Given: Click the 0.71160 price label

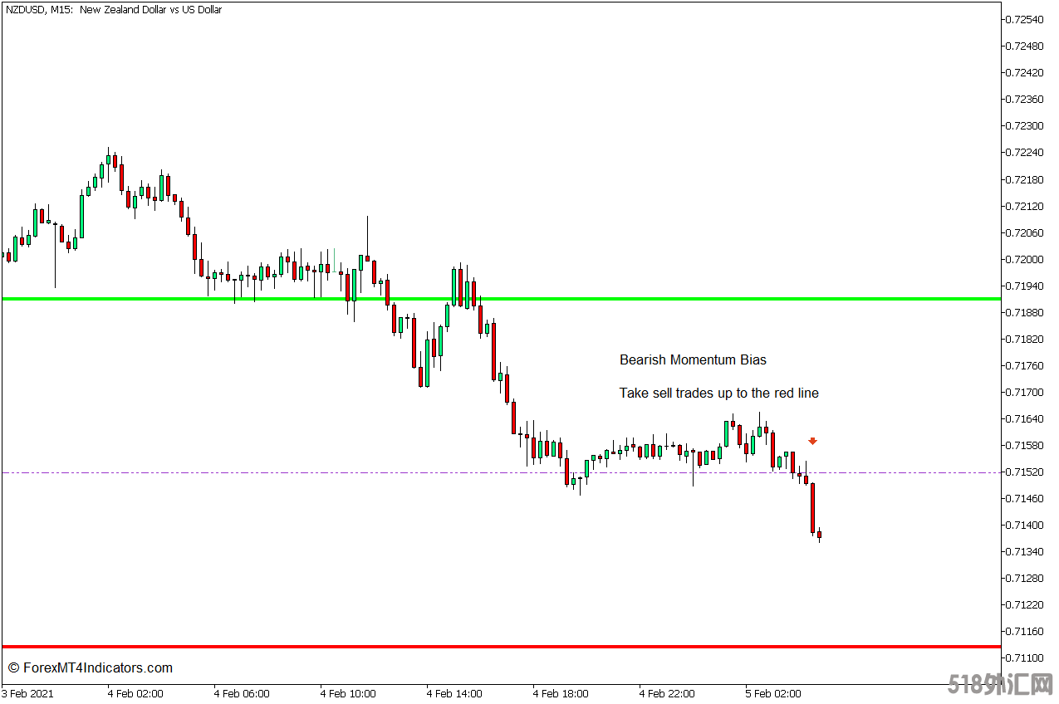Looking at the screenshot, I should [1023, 631].
